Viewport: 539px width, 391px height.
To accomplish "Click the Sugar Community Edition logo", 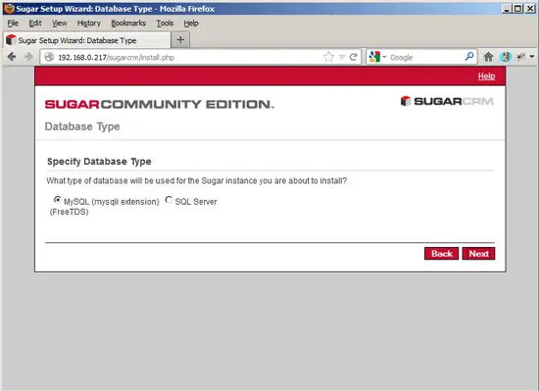I will pyautogui.click(x=159, y=104).
